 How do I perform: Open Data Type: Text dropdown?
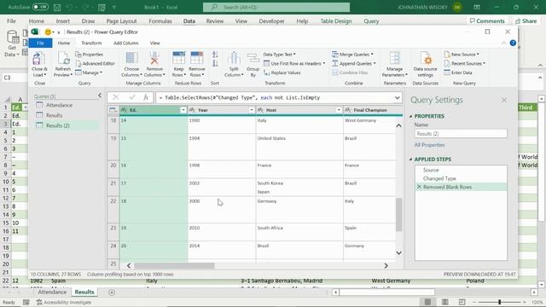pyautogui.click(x=279, y=55)
